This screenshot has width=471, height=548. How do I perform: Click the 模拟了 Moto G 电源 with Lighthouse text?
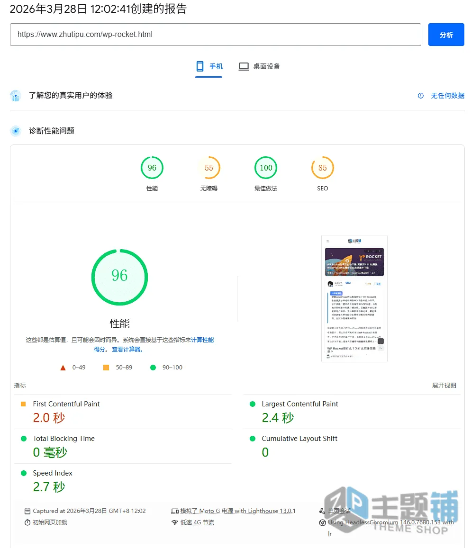(238, 511)
